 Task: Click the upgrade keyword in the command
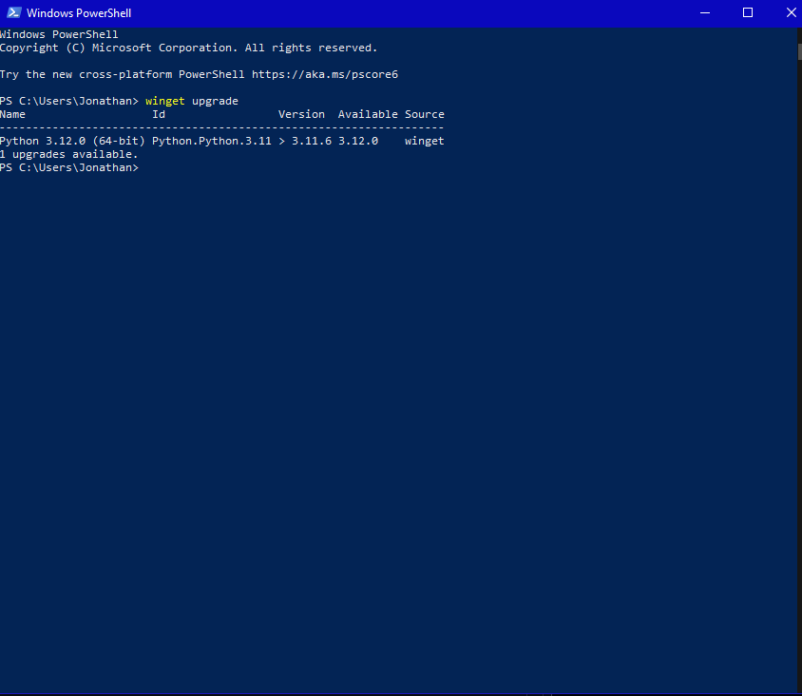point(215,100)
